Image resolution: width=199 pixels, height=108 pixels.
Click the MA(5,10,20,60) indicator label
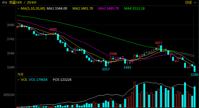[x=33, y=9]
